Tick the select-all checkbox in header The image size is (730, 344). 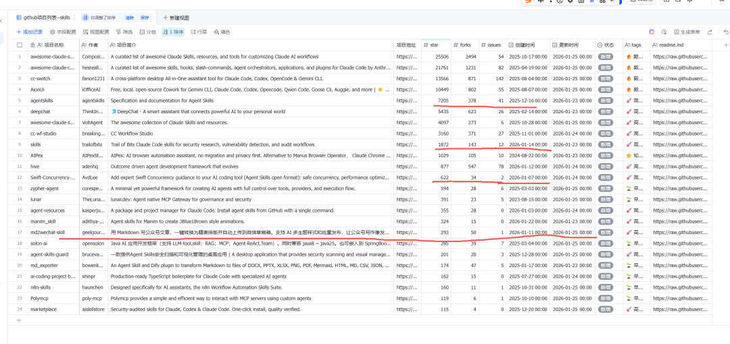20,45
